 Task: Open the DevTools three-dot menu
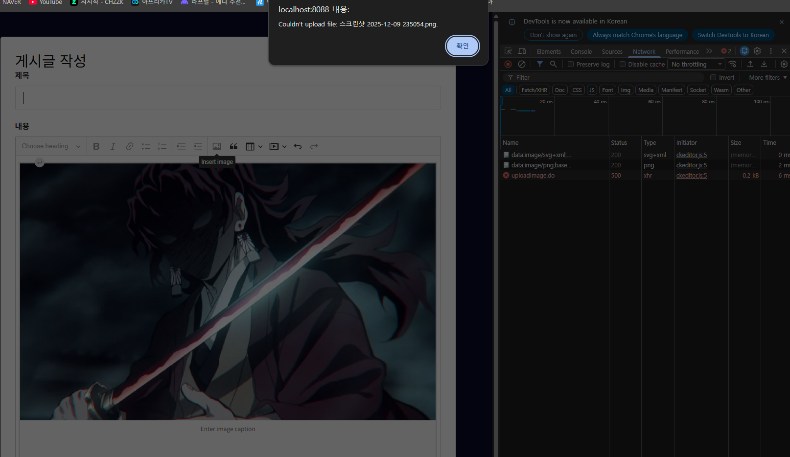click(771, 51)
